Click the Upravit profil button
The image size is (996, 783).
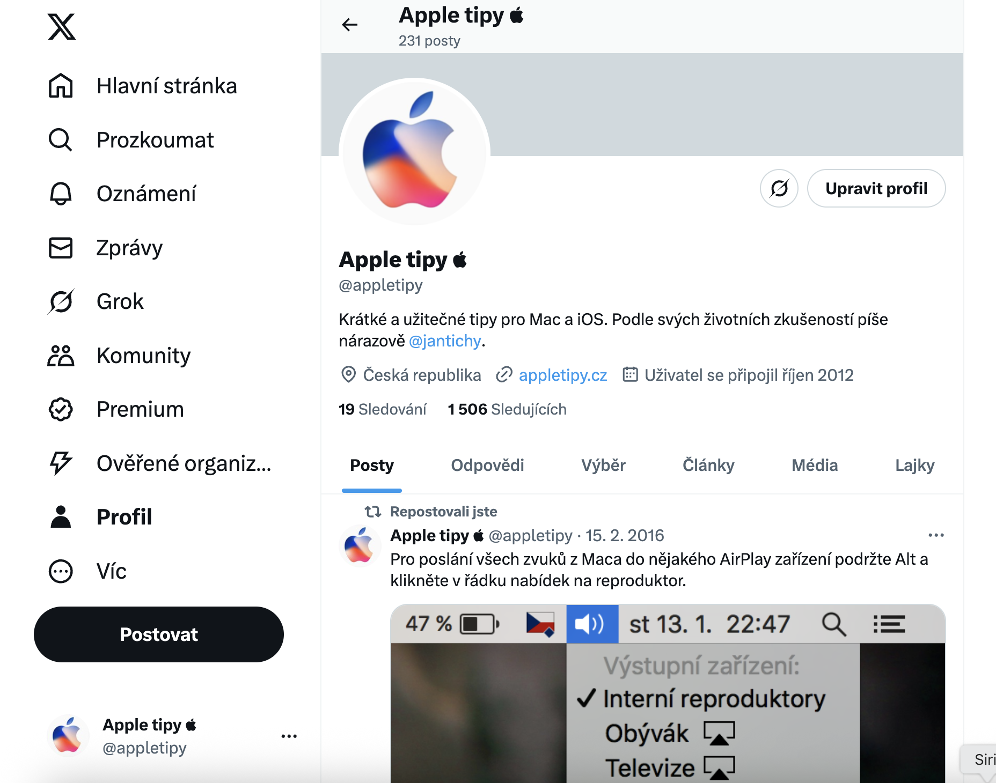pyautogui.click(x=876, y=188)
